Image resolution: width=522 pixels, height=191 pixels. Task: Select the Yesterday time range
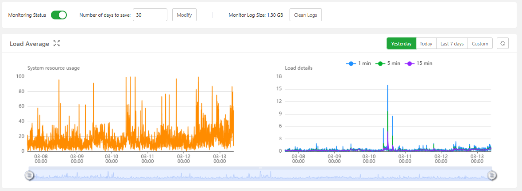401,43
